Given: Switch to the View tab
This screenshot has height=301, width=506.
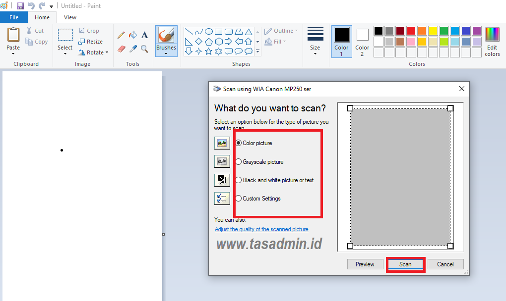Looking at the screenshot, I should point(70,17).
